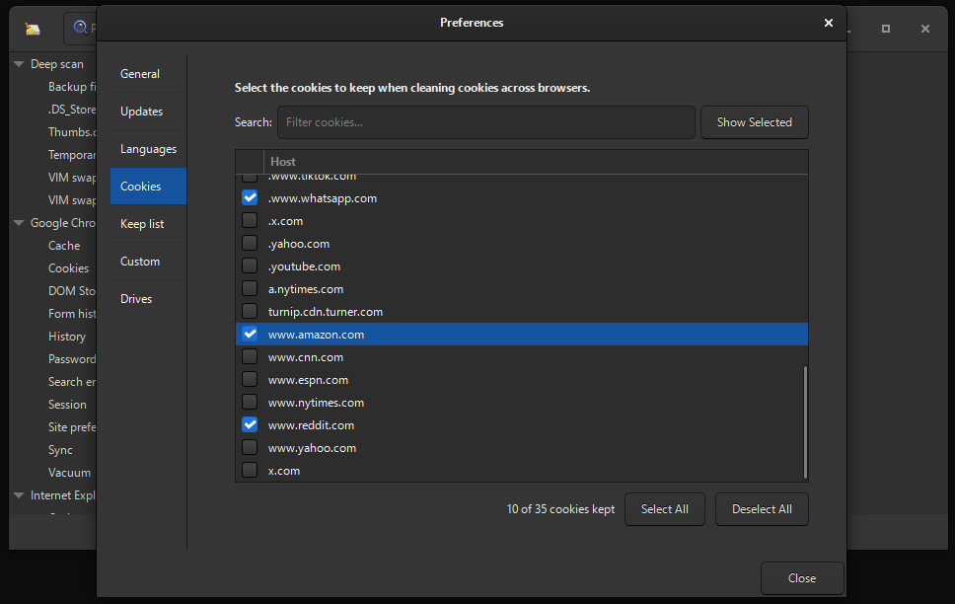955x604 pixels.
Task: Click the cookie list vertical scrollbar
Action: point(805,419)
